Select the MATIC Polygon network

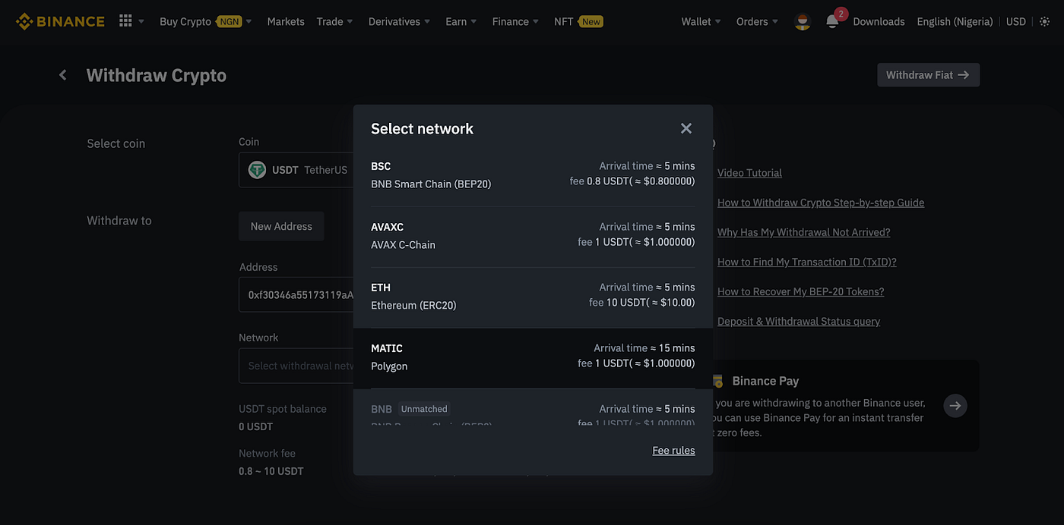pos(533,357)
